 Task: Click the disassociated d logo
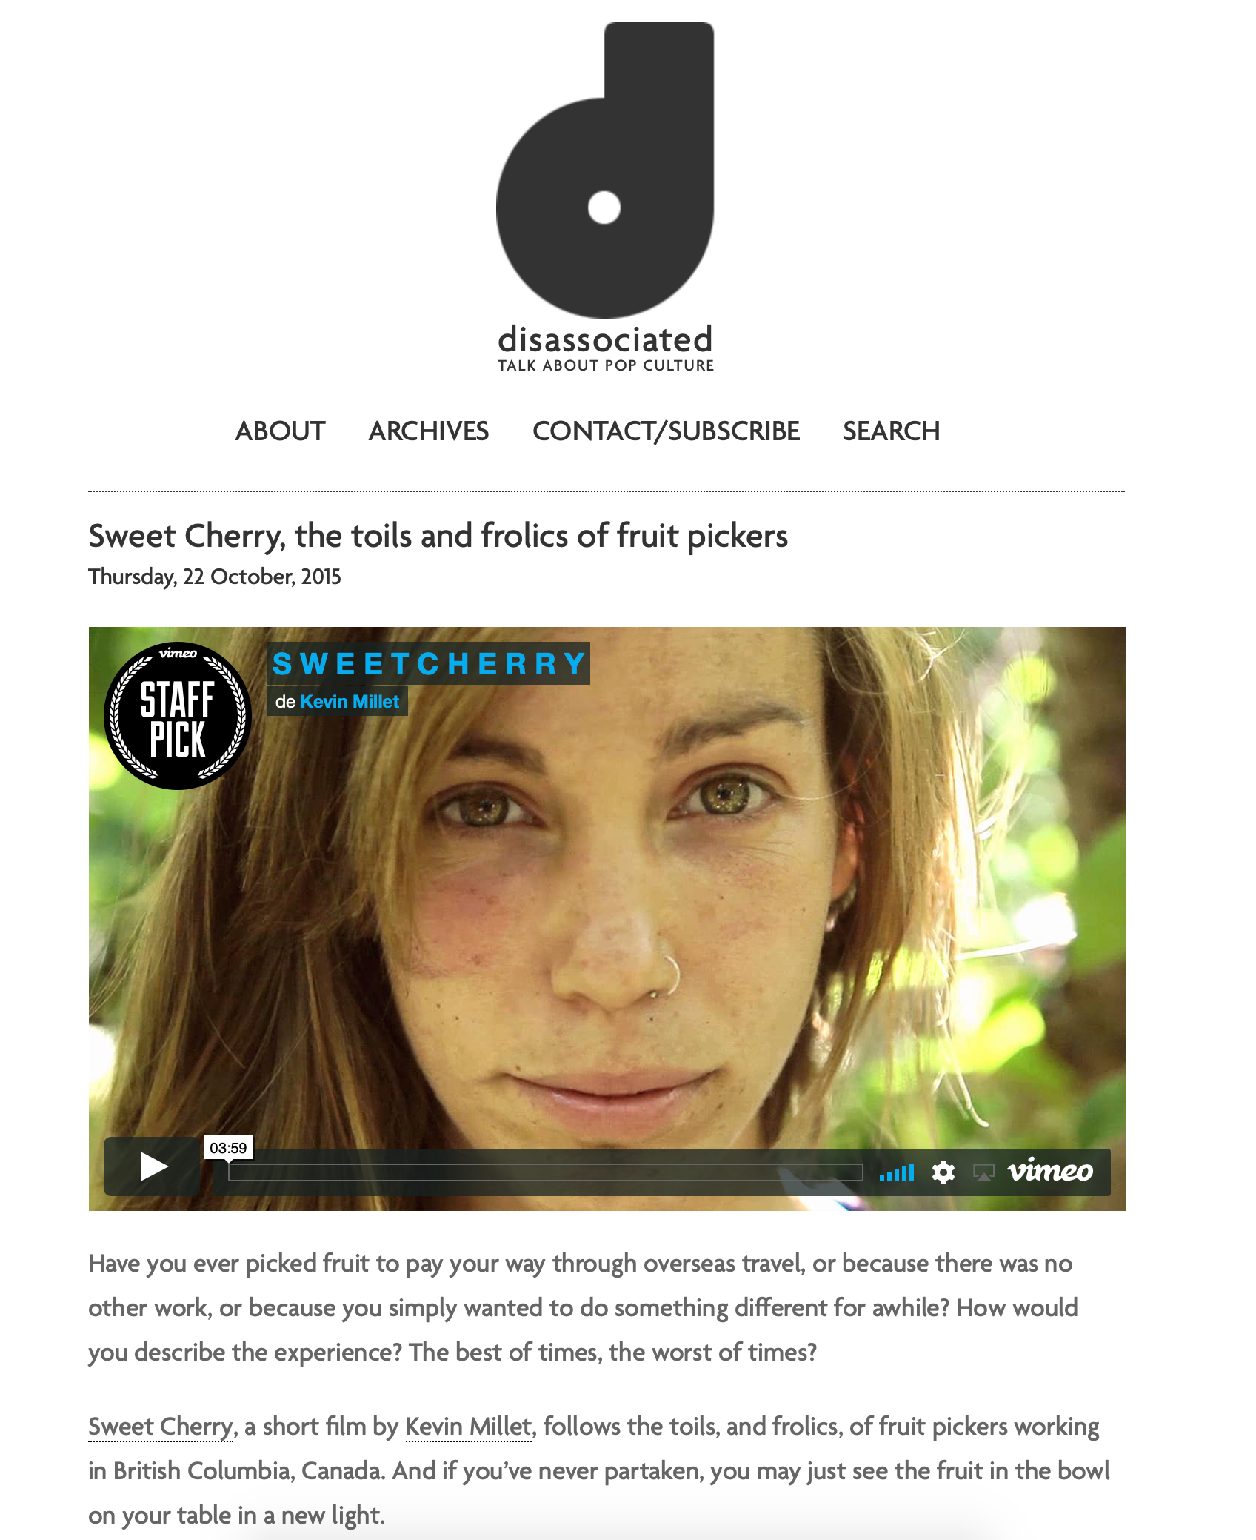click(605, 170)
